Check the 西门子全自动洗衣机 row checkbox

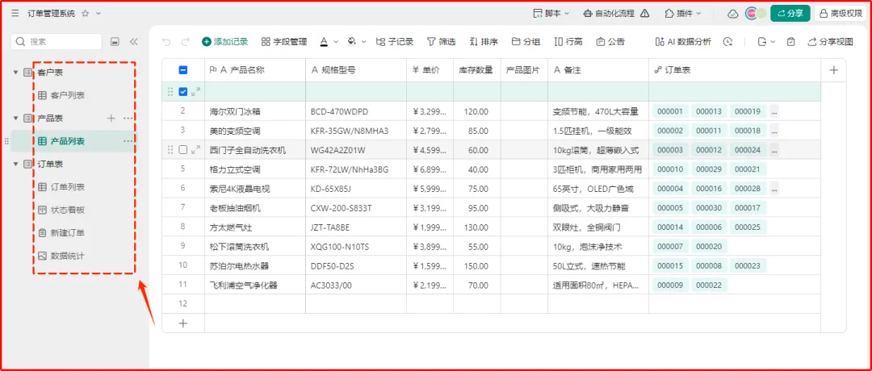point(183,150)
